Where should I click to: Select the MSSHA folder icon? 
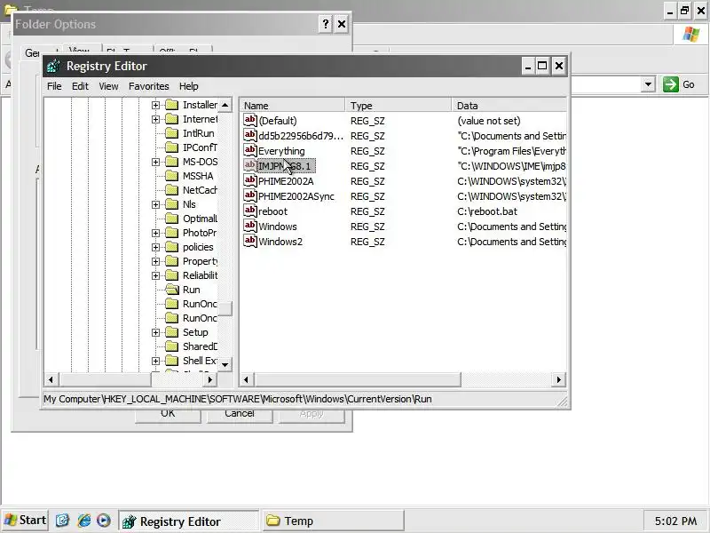point(171,176)
